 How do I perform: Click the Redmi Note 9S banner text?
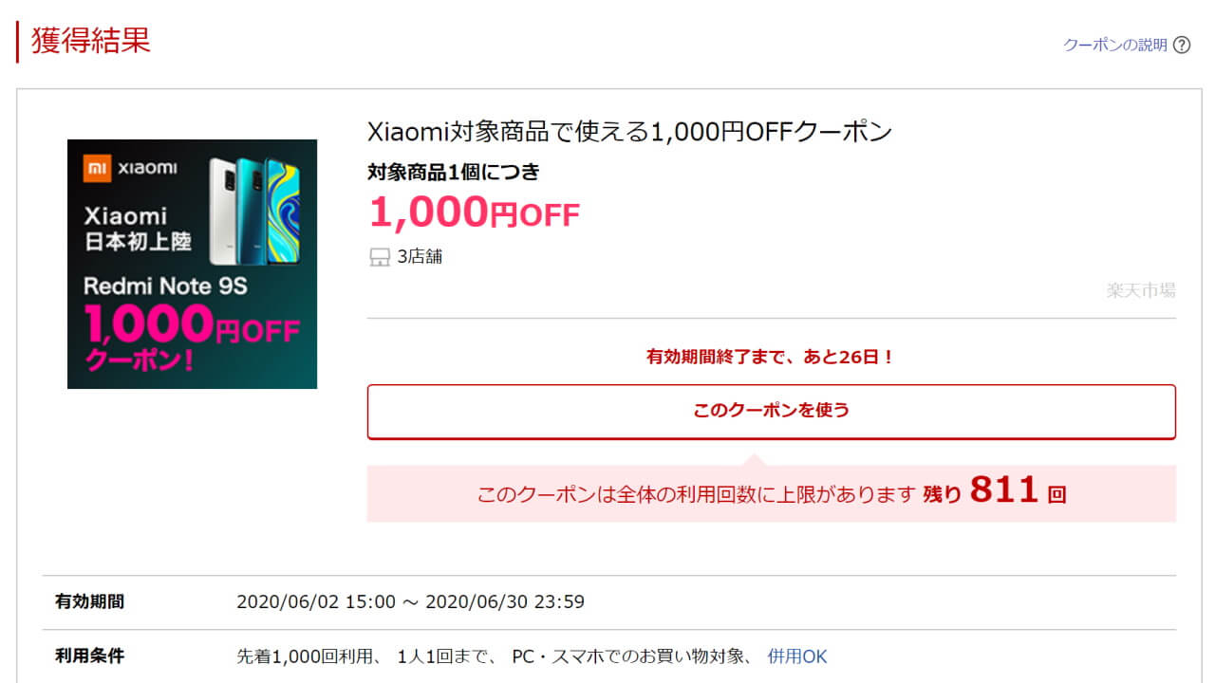tap(165, 286)
